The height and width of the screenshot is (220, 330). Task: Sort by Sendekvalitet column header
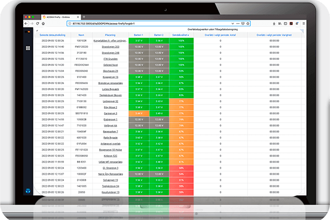(182, 35)
